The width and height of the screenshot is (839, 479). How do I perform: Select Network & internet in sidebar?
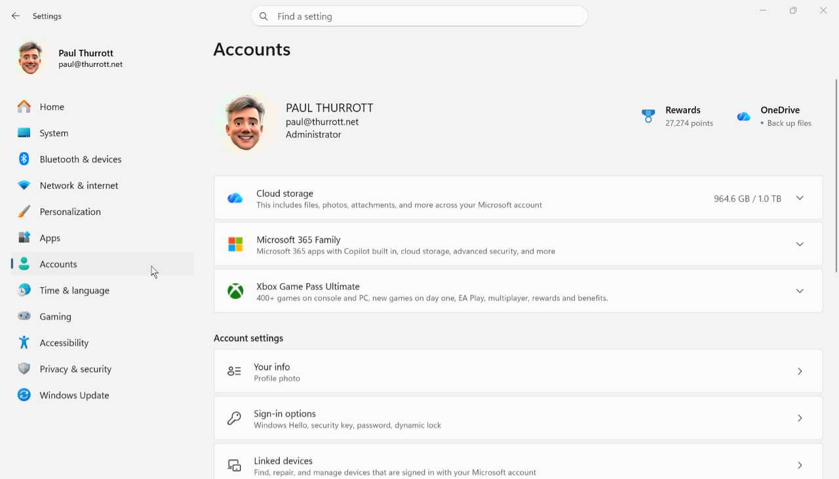coord(103,185)
